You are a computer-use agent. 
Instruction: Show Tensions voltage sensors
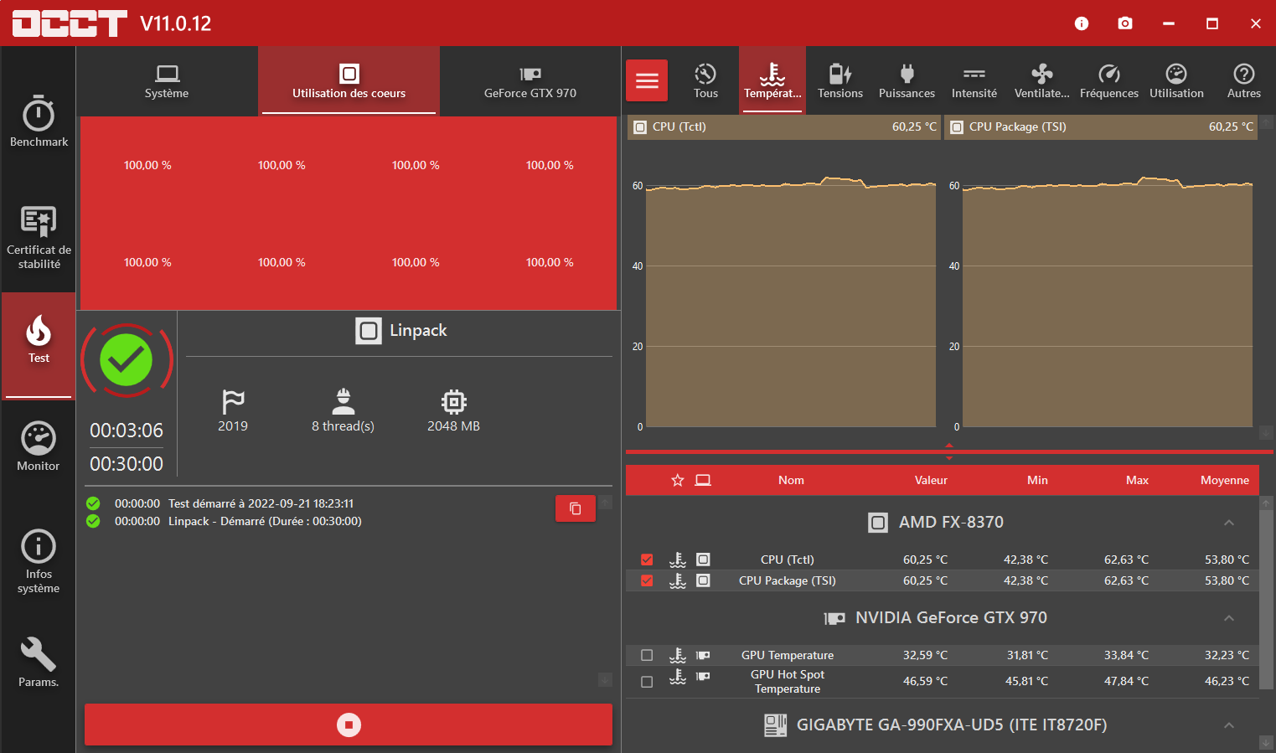840,80
